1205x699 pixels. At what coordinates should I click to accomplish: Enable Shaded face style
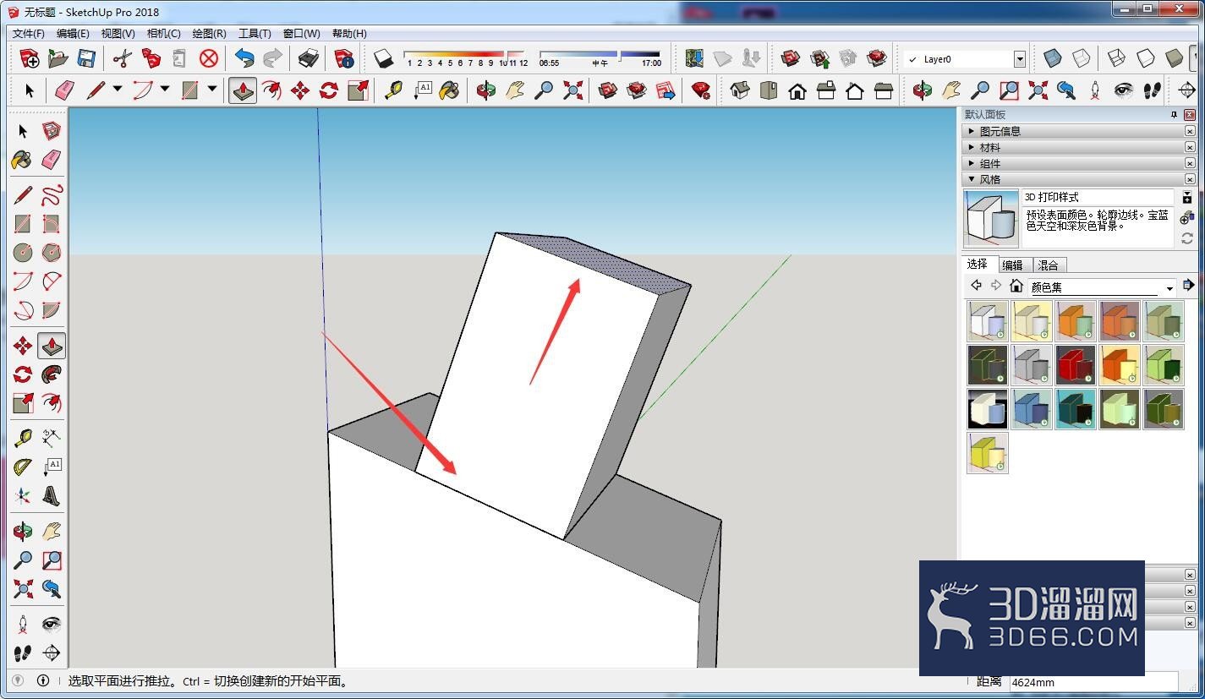point(1174,58)
